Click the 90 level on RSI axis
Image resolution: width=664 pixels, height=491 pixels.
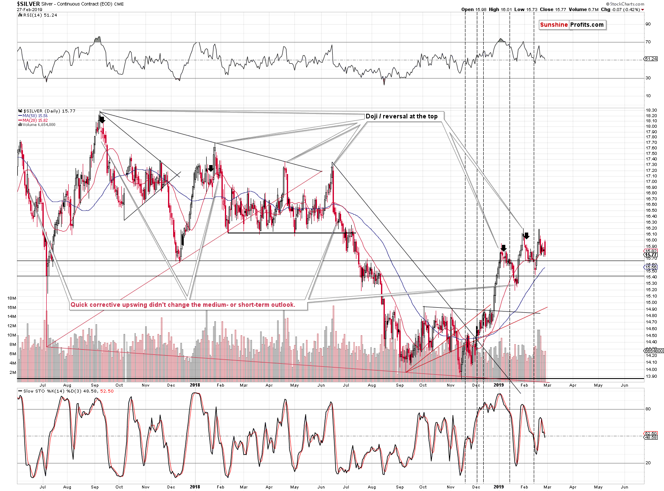pos(648,24)
